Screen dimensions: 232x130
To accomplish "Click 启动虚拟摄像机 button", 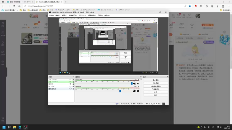I will (155, 86).
